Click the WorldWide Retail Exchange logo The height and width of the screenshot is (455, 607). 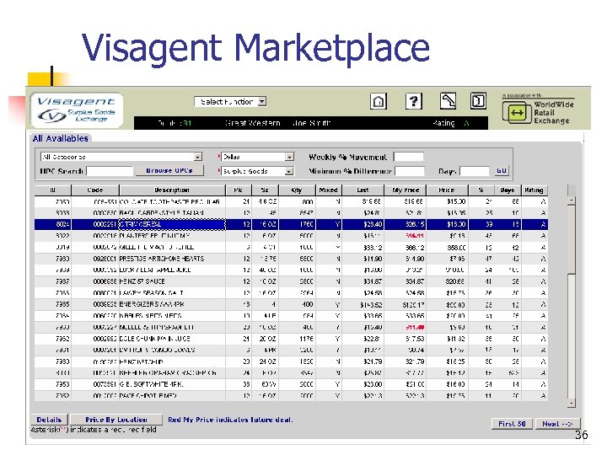(539, 110)
